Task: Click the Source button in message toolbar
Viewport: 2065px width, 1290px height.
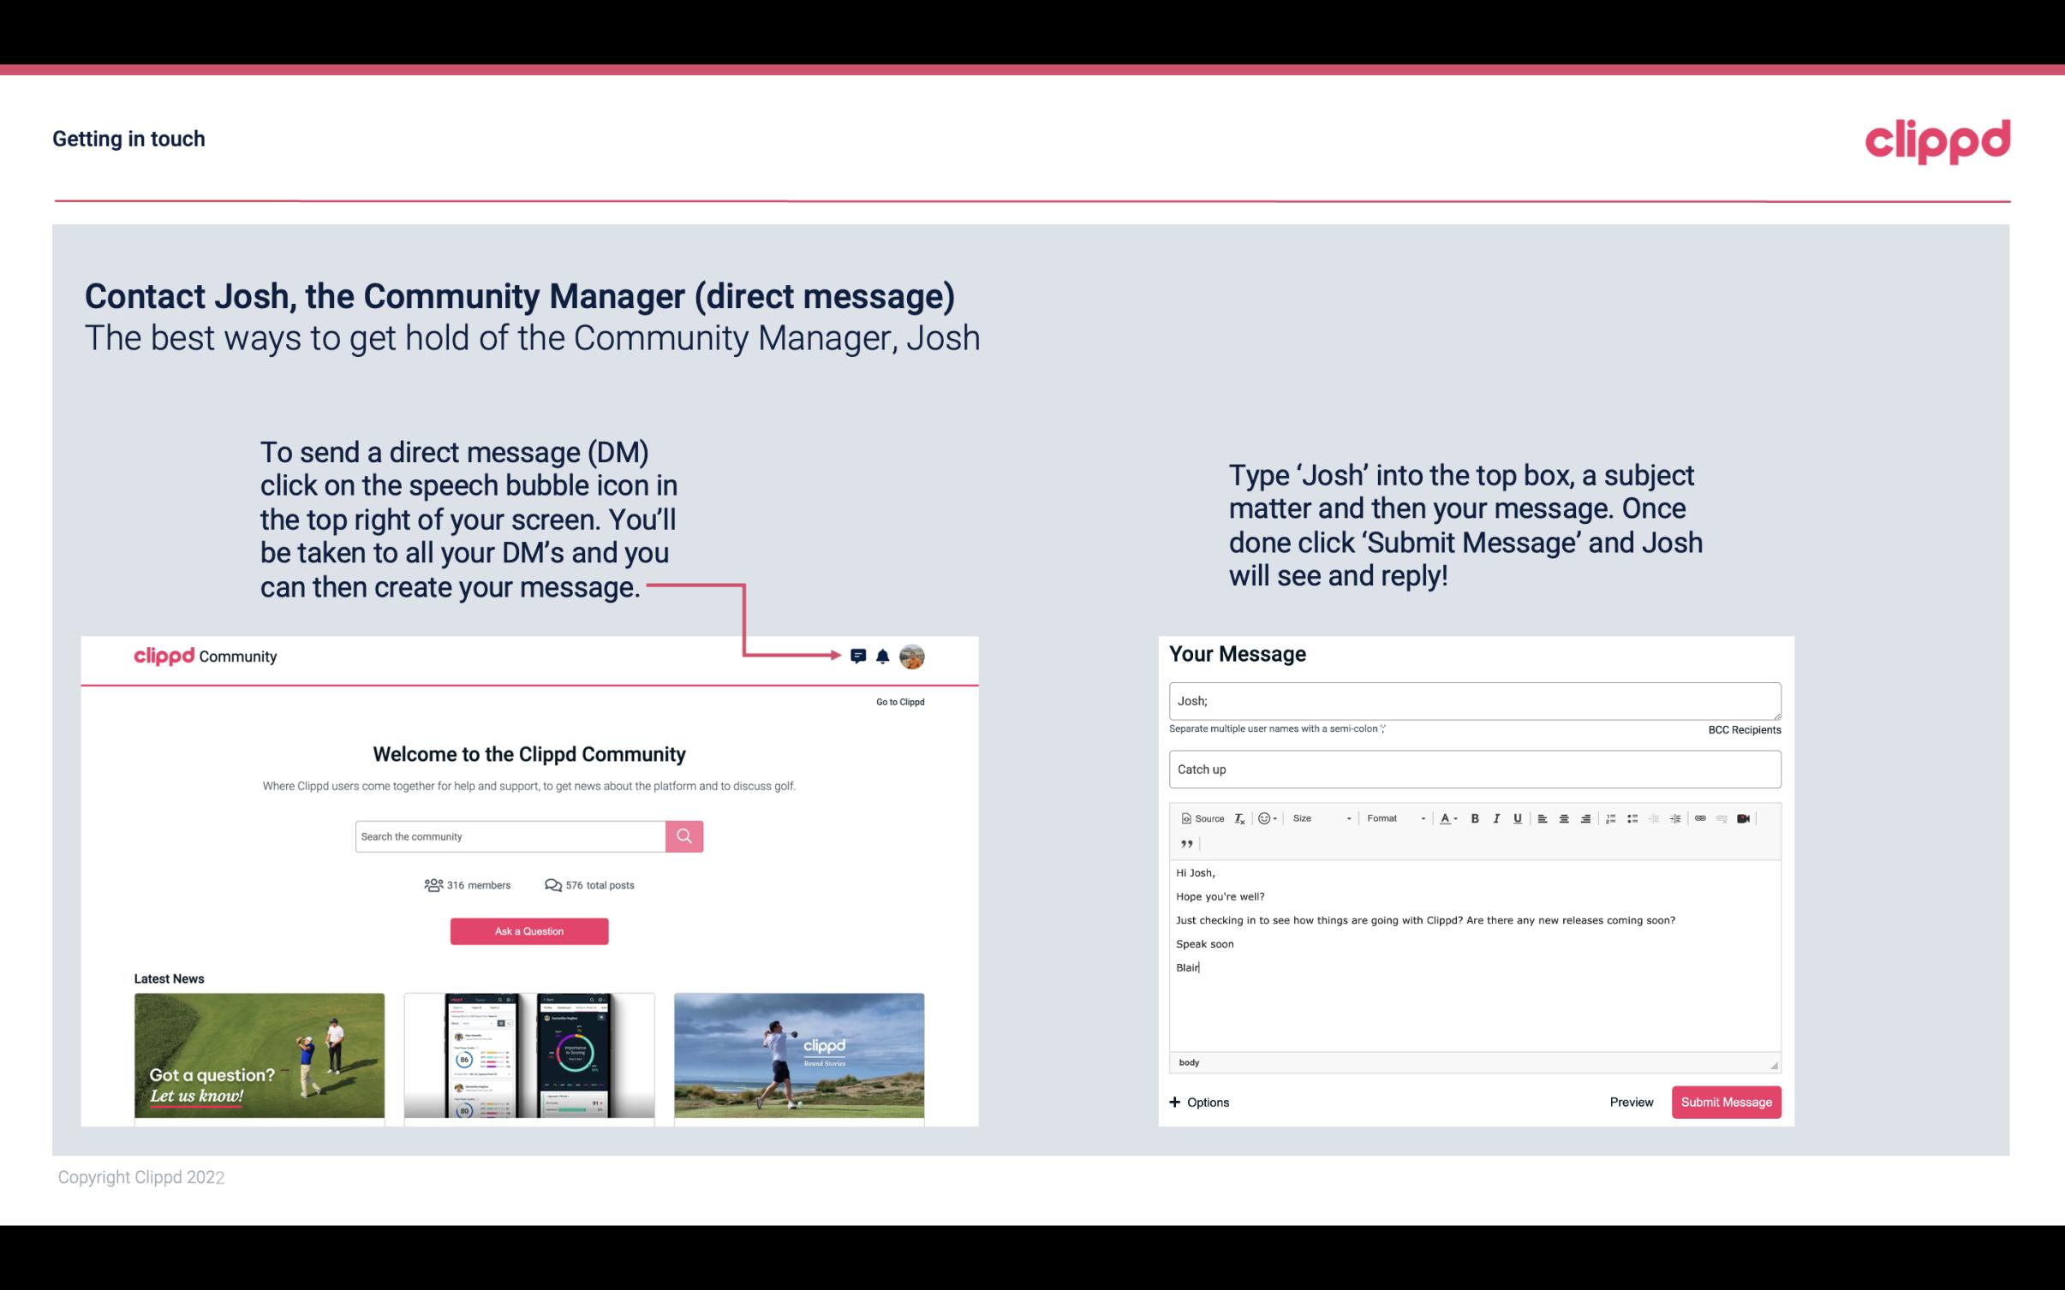Action: (1202, 817)
